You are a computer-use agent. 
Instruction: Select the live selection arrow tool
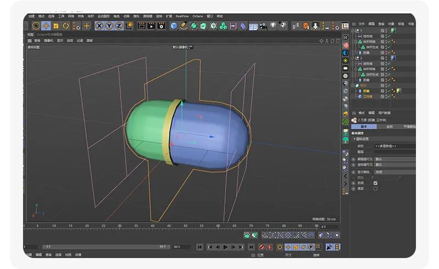tap(36, 26)
